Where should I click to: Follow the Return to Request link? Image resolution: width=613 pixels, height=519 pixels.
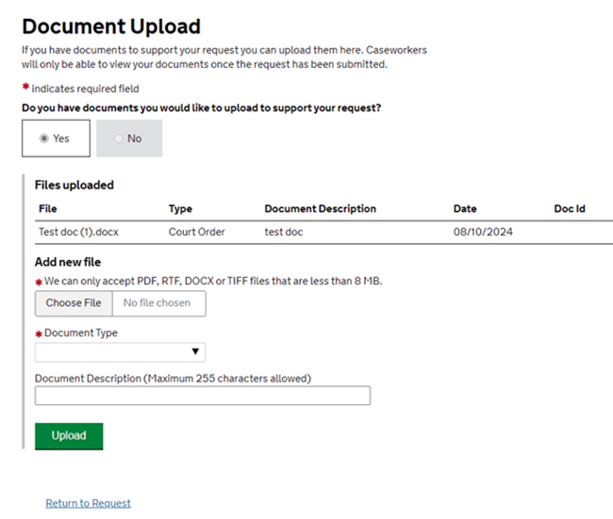88,503
